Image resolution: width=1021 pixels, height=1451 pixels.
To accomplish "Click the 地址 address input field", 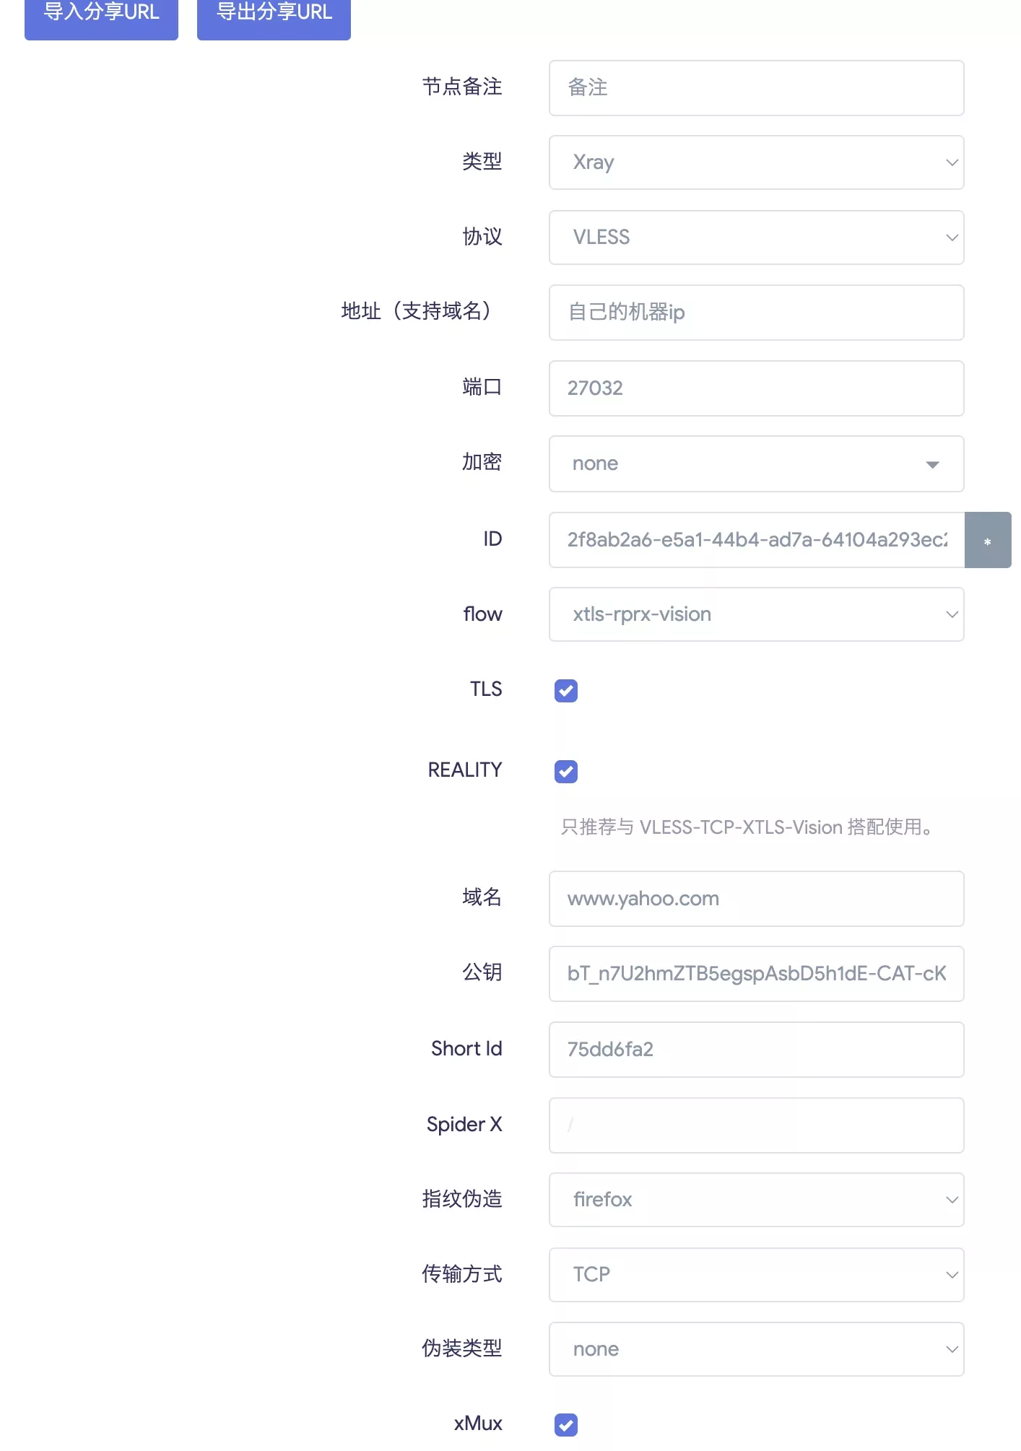I will (x=756, y=313).
